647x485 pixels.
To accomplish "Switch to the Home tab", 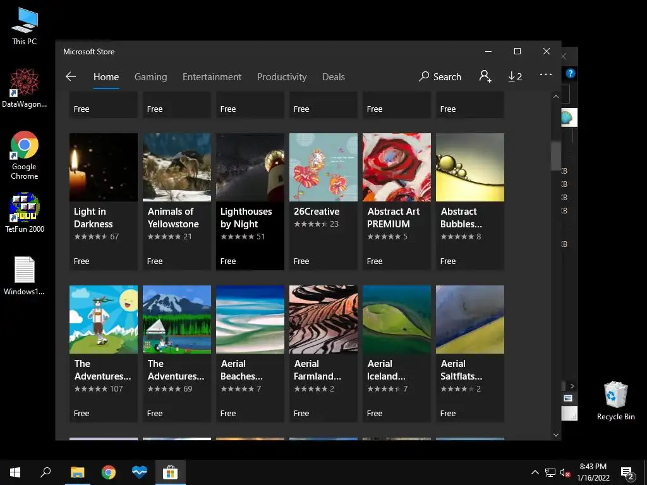I will click(106, 76).
